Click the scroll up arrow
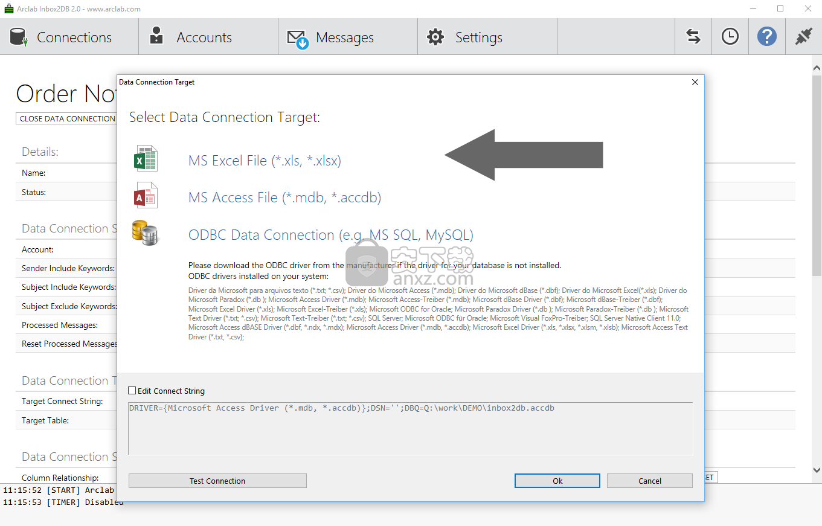Viewport: 822px width, 526px height. tap(817, 68)
